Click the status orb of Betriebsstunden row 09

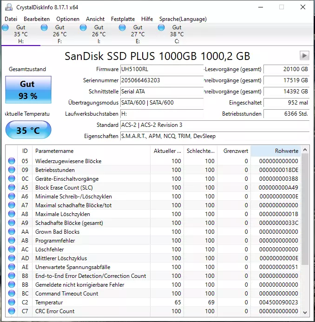click(12, 170)
